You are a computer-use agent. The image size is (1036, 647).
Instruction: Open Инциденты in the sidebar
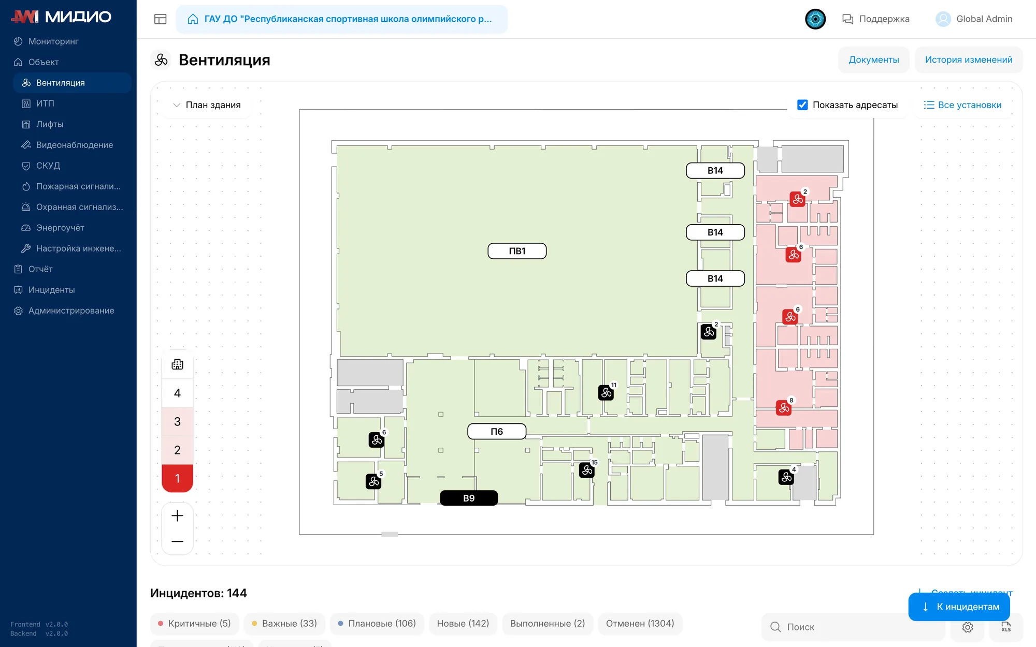click(52, 290)
